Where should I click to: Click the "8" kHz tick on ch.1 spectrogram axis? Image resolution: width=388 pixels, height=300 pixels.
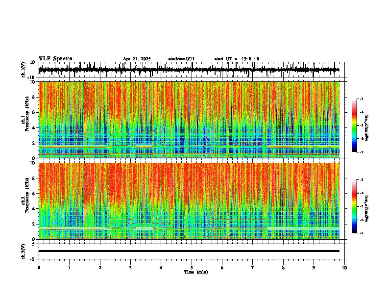(34, 97)
